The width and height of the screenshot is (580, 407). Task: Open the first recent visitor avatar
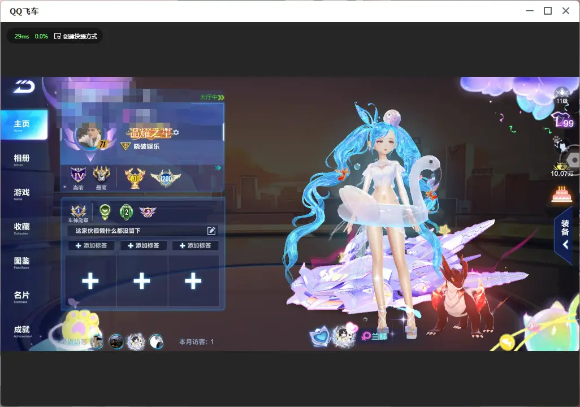pyautogui.click(x=97, y=342)
